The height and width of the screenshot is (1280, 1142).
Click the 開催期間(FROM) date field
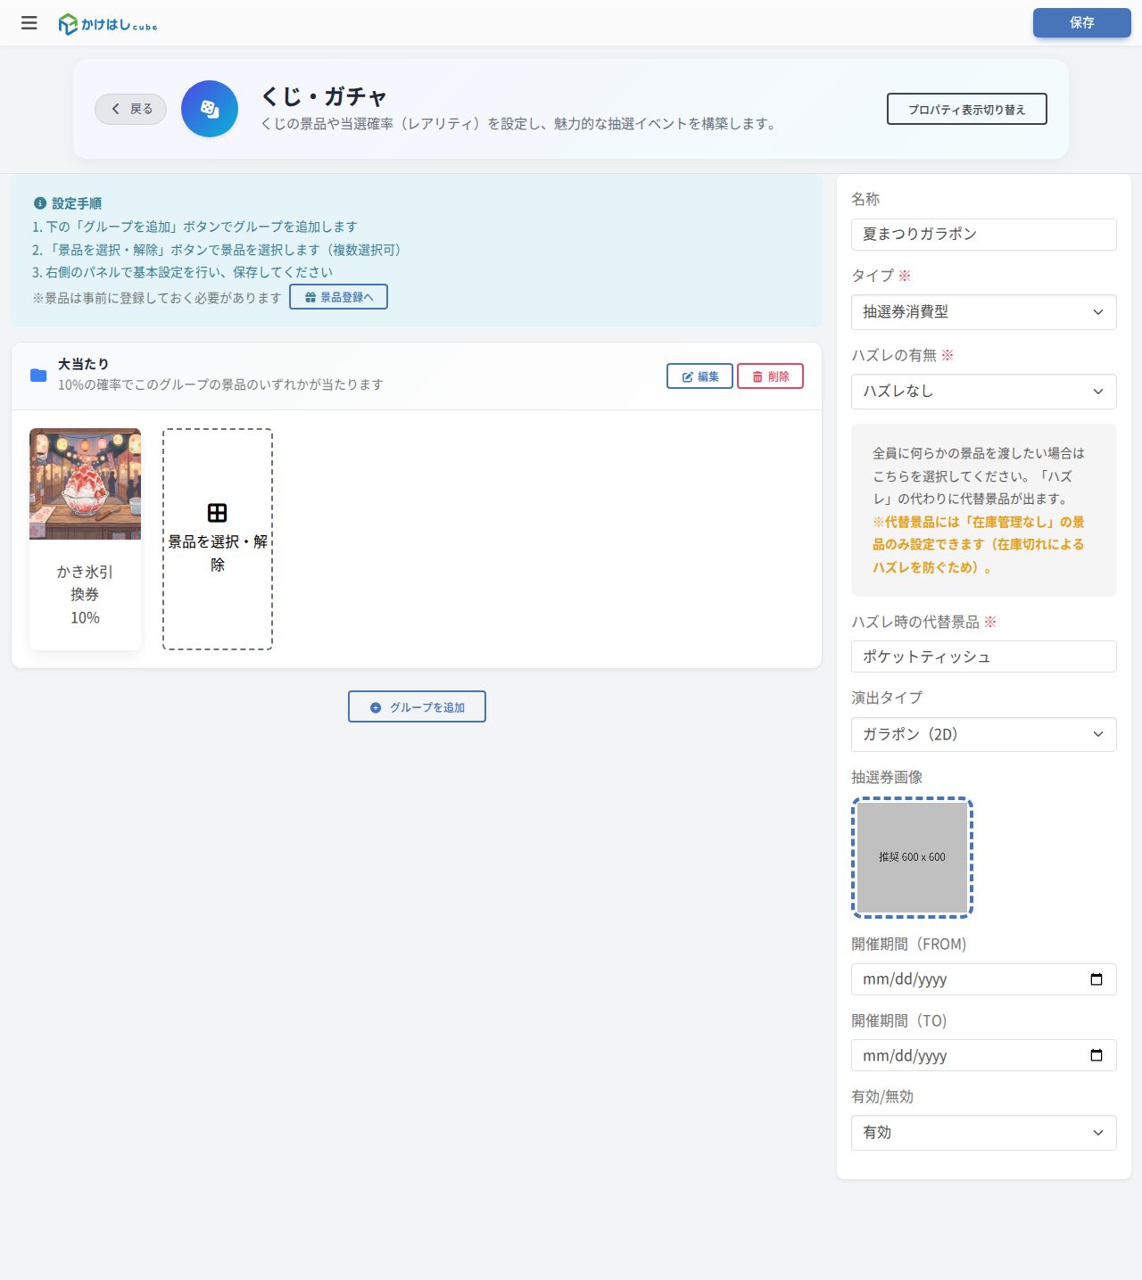983,979
